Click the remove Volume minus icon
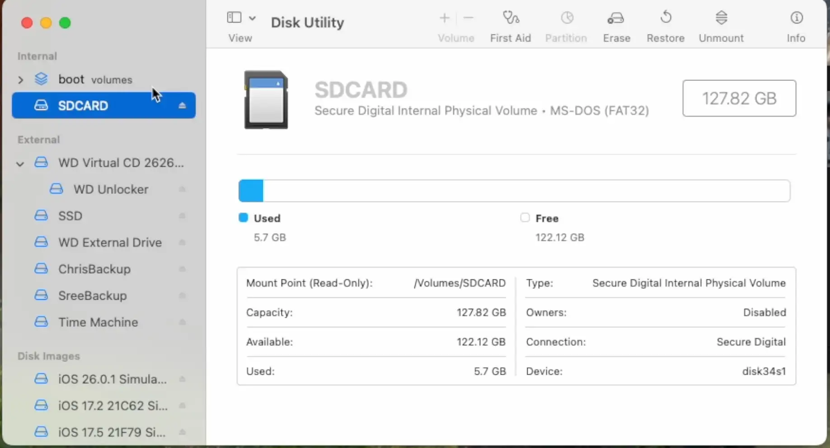Viewport: 830px width, 448px height. click(469, 18)
